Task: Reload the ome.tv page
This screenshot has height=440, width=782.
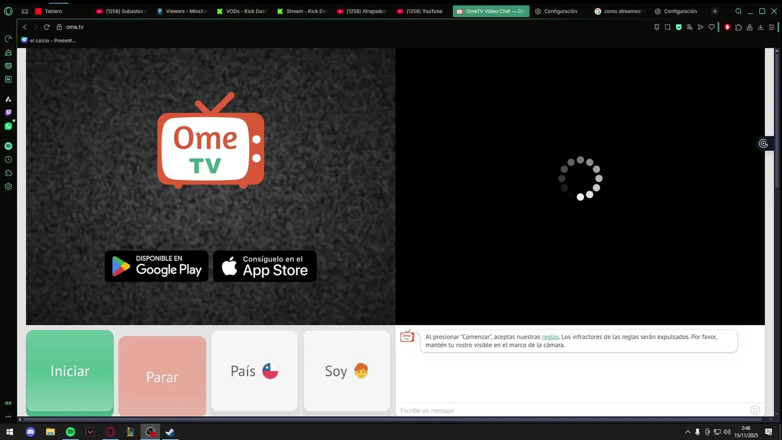Action: (46, 27)
